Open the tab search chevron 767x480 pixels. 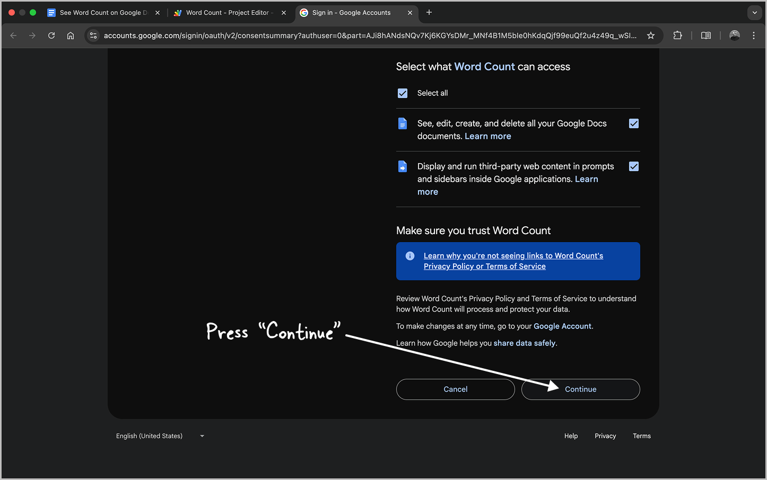pos(754,12)
